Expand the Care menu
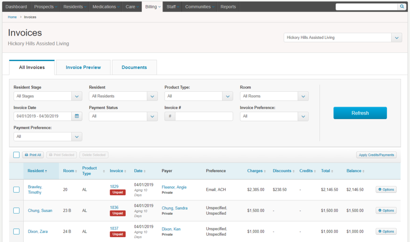The width and height of the screenshot is (410, 242). click(x=132, y=7)
